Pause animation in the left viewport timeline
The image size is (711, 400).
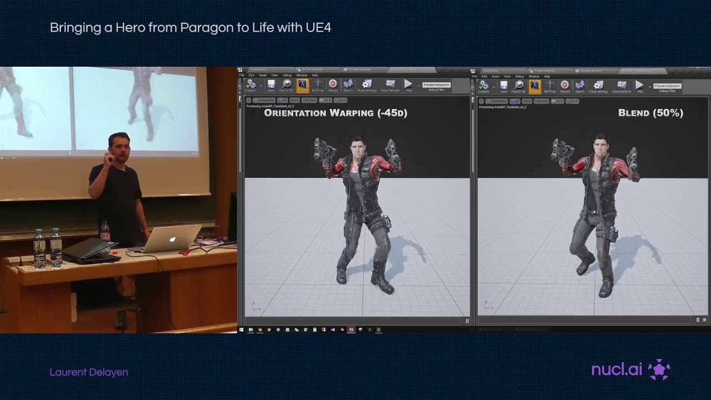point(467,321)
